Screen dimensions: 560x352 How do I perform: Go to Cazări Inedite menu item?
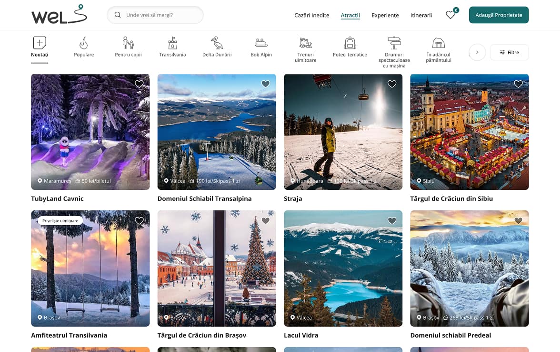coord(312,15)
